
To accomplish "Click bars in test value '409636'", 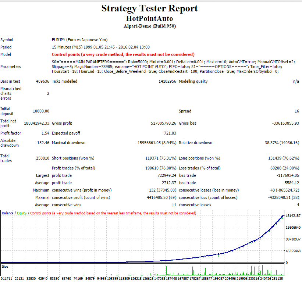I will tap(43, 81).
